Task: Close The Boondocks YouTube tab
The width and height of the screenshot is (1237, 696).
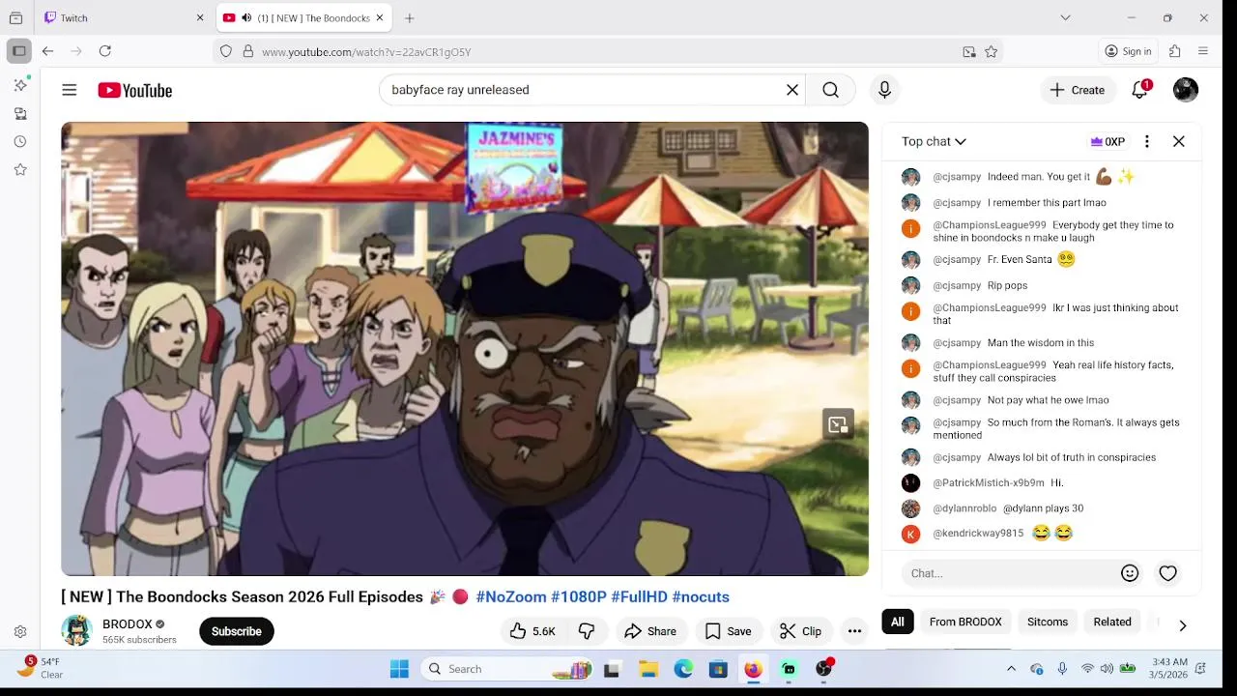Action: pos(380,17)
